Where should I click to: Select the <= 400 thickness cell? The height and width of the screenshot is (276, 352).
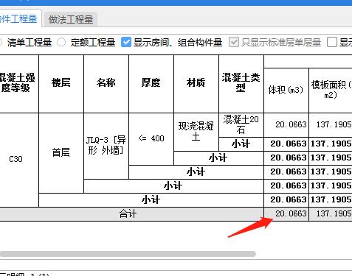tap(151, 139)
